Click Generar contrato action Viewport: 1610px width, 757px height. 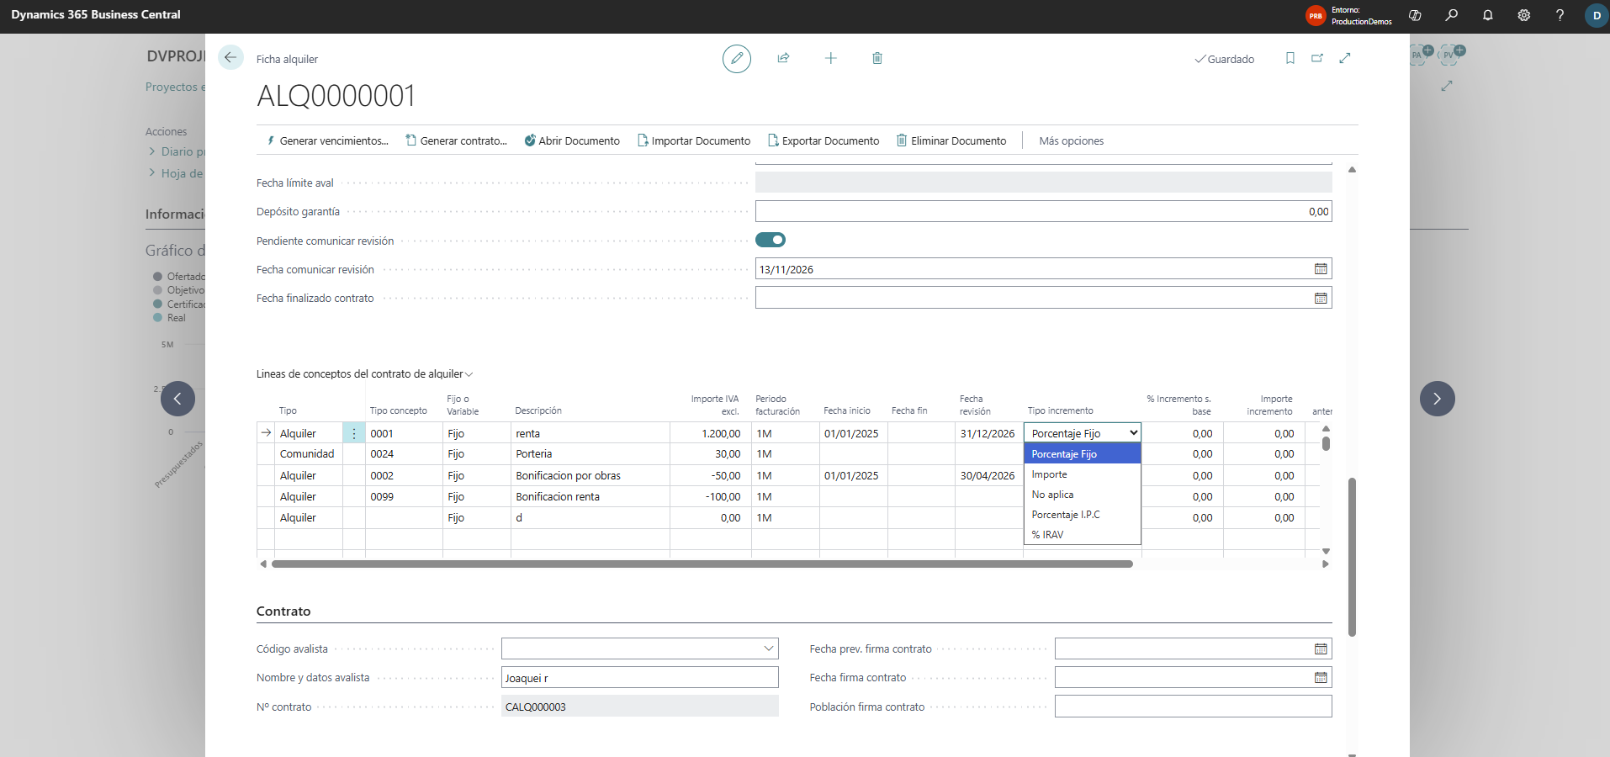tap(457, 140)
